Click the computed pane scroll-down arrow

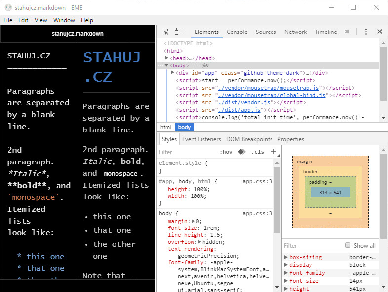point(383,287)
